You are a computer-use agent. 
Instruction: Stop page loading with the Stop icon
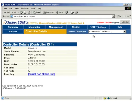coord(21,12)
